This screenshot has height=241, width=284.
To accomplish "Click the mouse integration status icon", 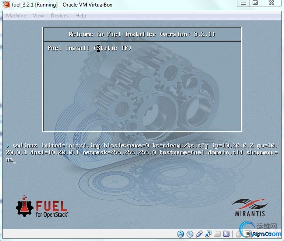I will 239,234.
